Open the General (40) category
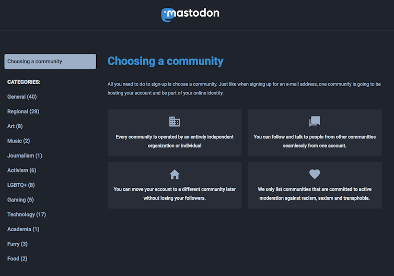 (x=22, y=97)
